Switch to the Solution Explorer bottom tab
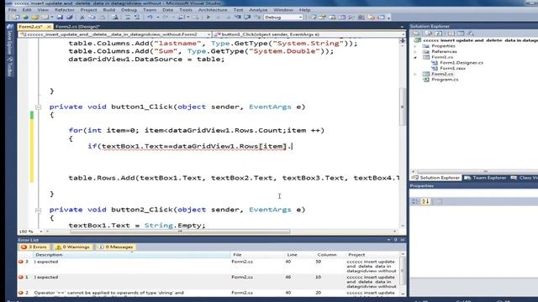This screenshot has height=302, width=538. [435, 178]
